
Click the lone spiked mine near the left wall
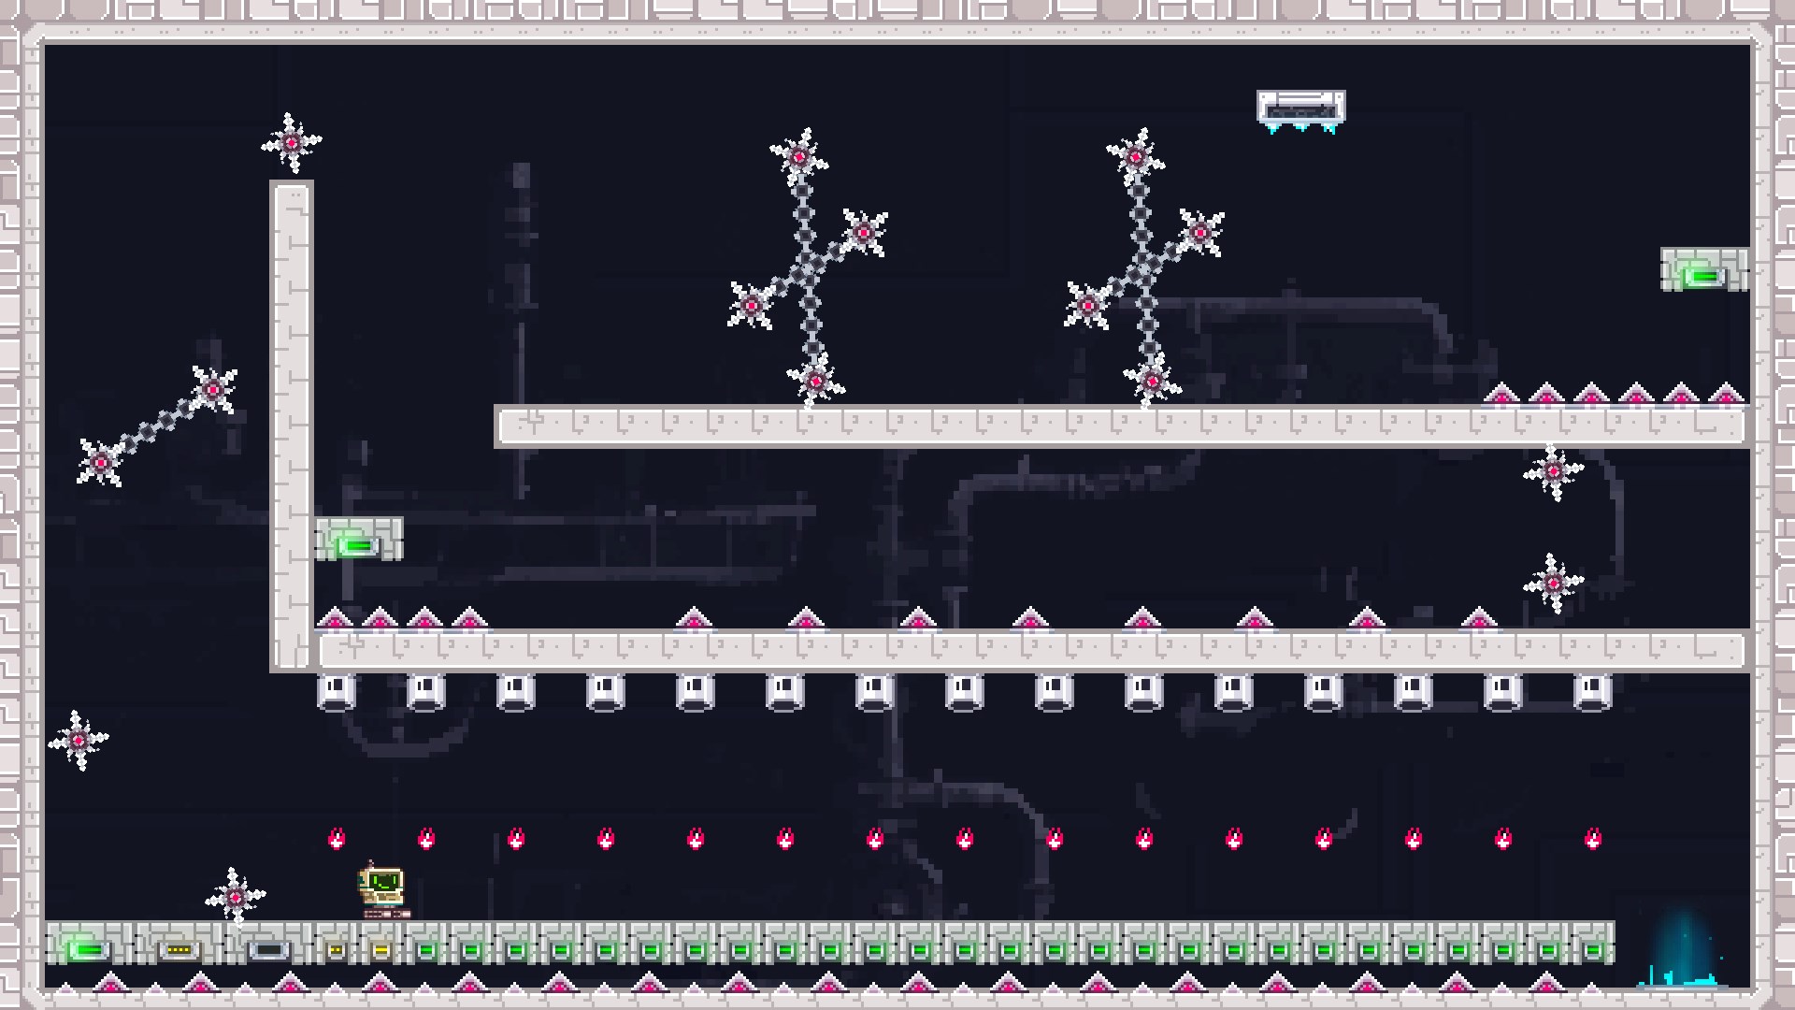(x=79, y=741)
